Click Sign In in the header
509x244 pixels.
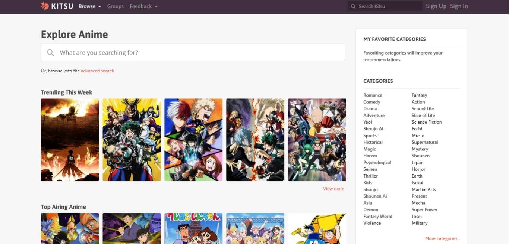(x=459, y=6)
